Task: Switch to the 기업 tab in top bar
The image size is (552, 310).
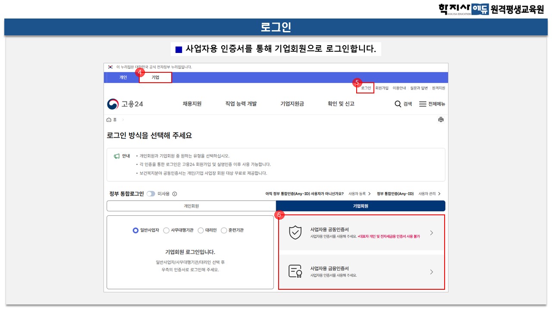Action: [x=155, y=77]
